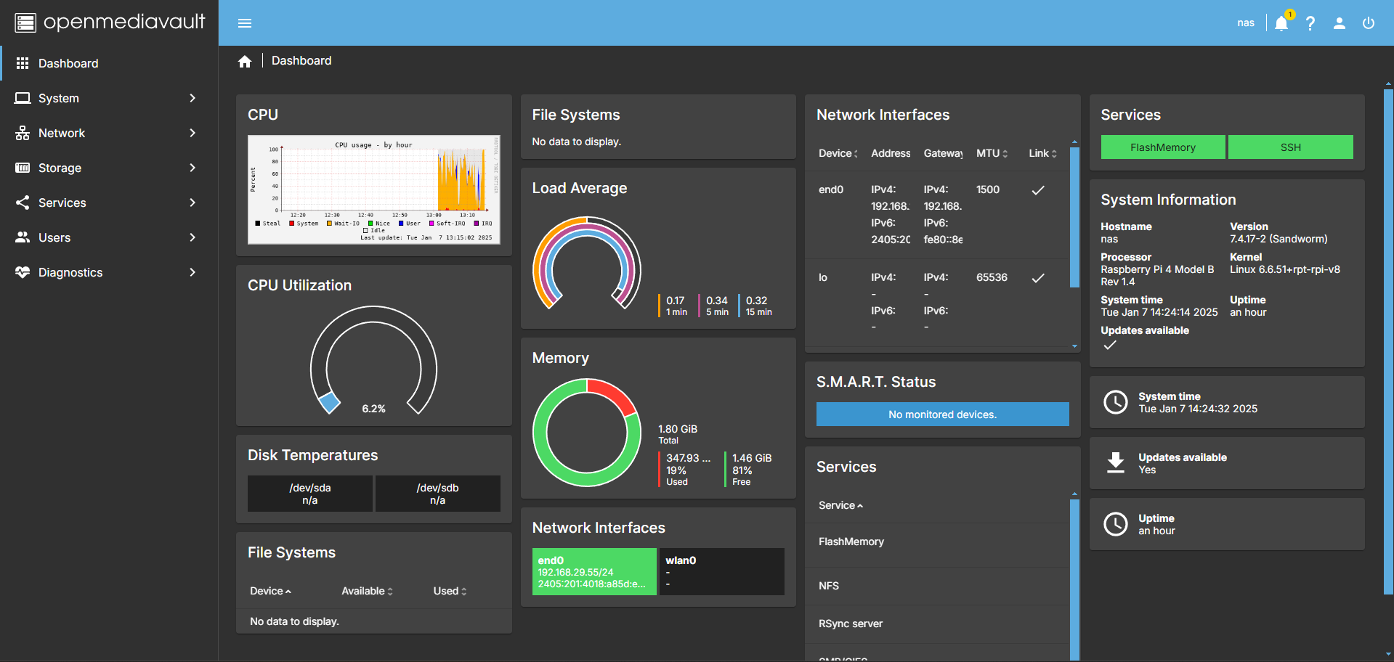The width and height of the screenshot is (1394, 662).
Task: Click the Dashboard breadcrumb link
Action: (x=301, y=61)
